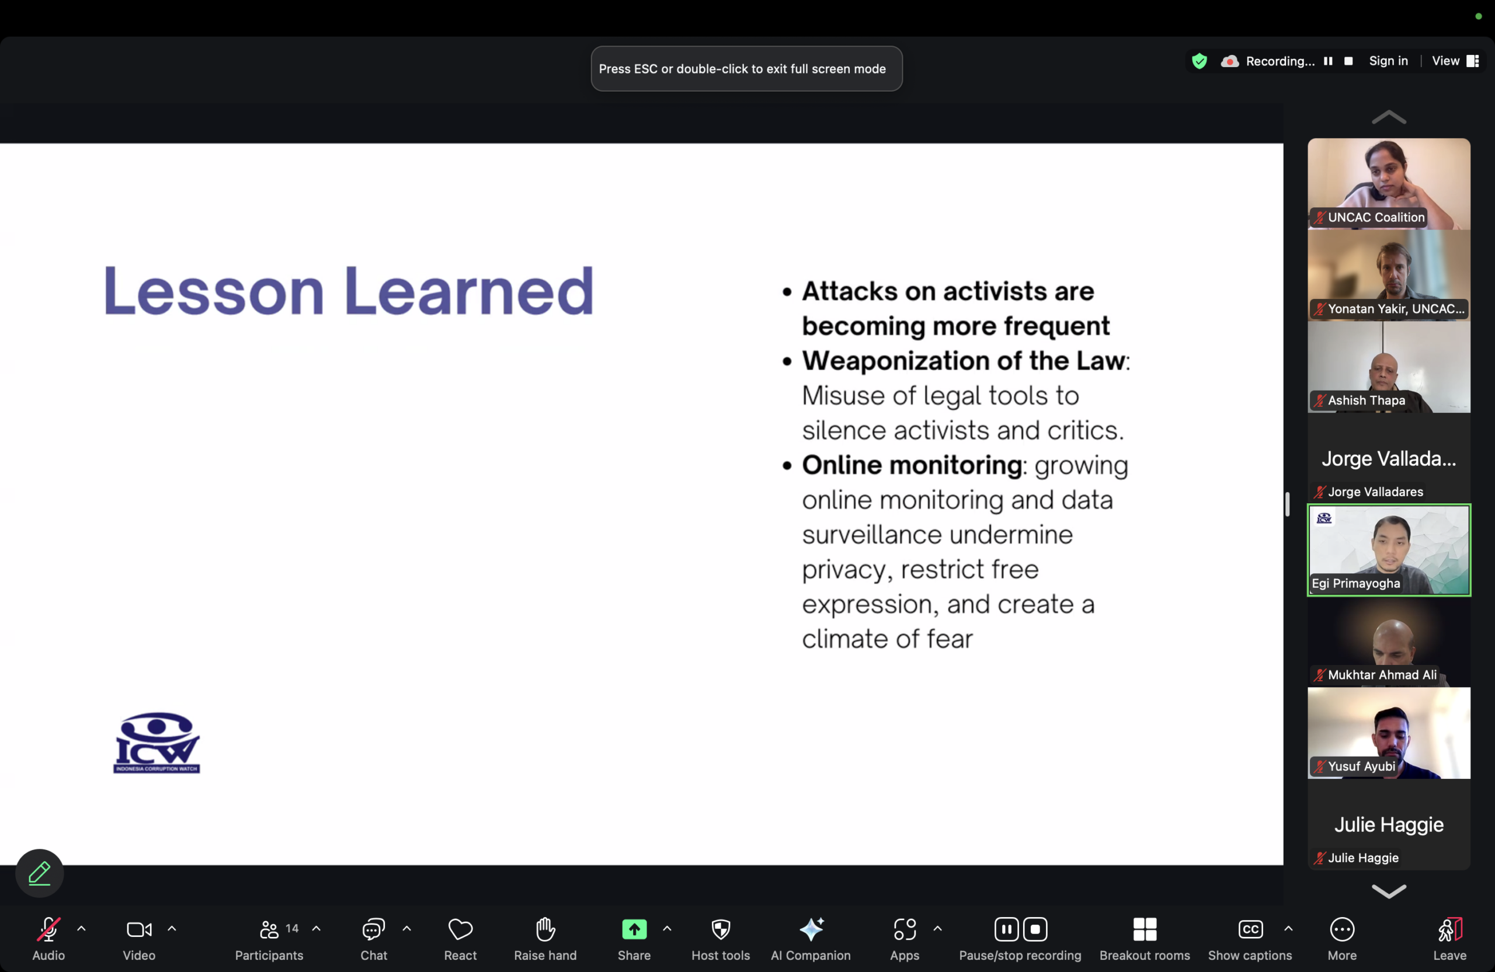
Task: Open Host tools shield icon
Action: [x=721, y=929]
